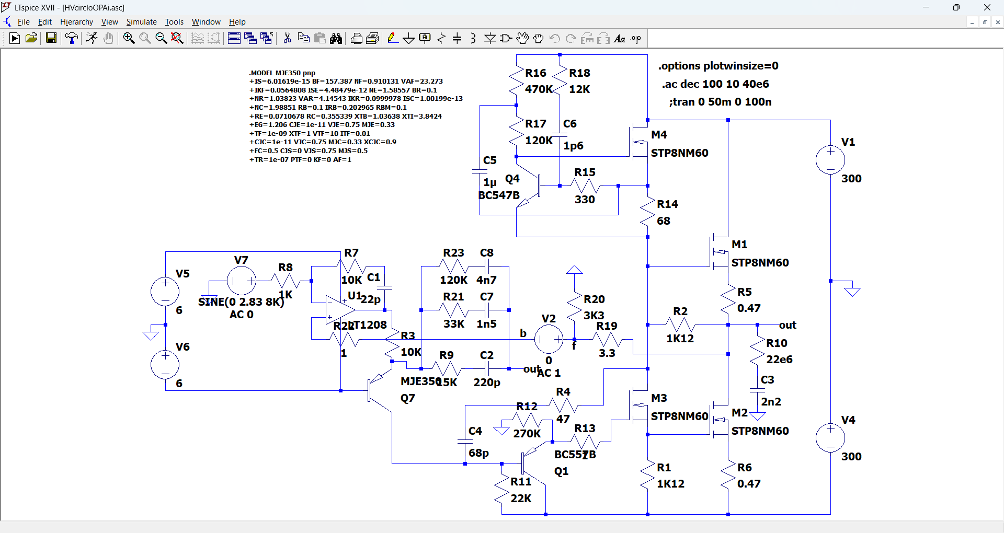Click the Print printer icon
The width and height of the screenshot is (1004, 533).
(357, 38)
